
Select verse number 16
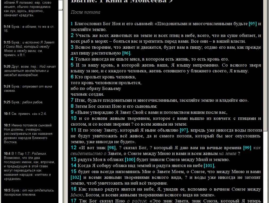pos(74,189)
